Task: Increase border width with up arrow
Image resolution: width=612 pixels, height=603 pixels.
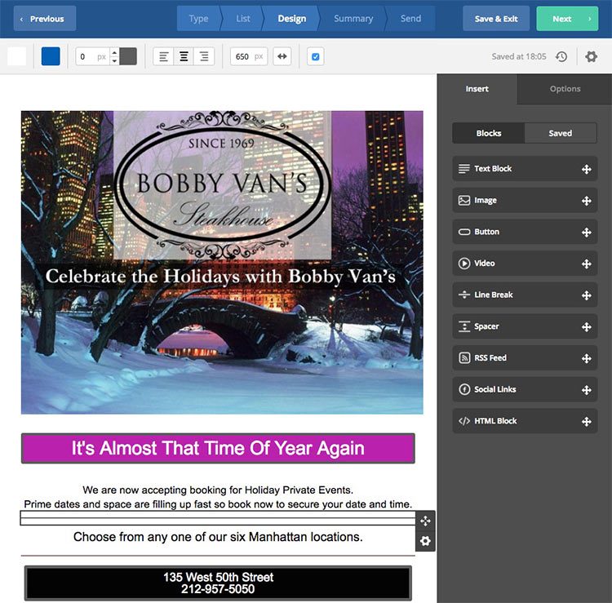Action: click(114, 52)
